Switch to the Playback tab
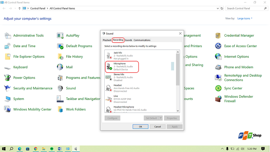 pos(107,40)
